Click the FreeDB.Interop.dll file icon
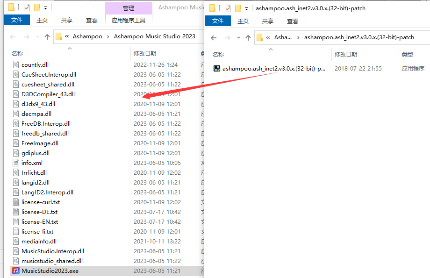430x278 pixels. coord(16,124)
